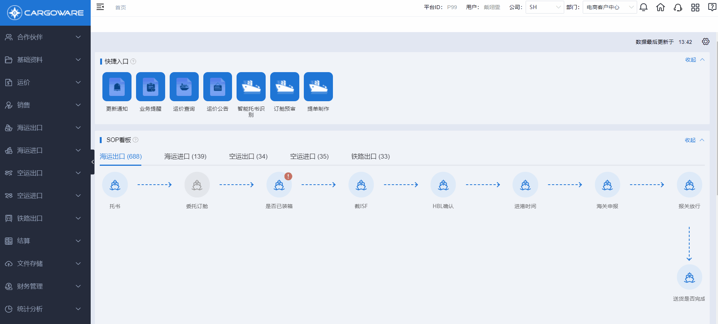Switch to the 铁路出口 (33) tab
Screen dimensions: 718x324
370,156
